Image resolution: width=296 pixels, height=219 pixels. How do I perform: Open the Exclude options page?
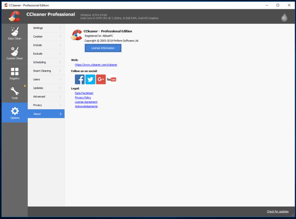tap(46, 54)
